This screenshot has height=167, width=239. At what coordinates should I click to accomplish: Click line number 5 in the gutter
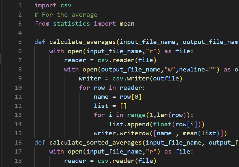(x=20, y=42)
